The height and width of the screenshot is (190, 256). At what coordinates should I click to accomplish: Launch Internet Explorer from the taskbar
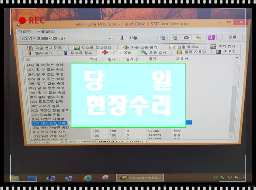[87, 178]
